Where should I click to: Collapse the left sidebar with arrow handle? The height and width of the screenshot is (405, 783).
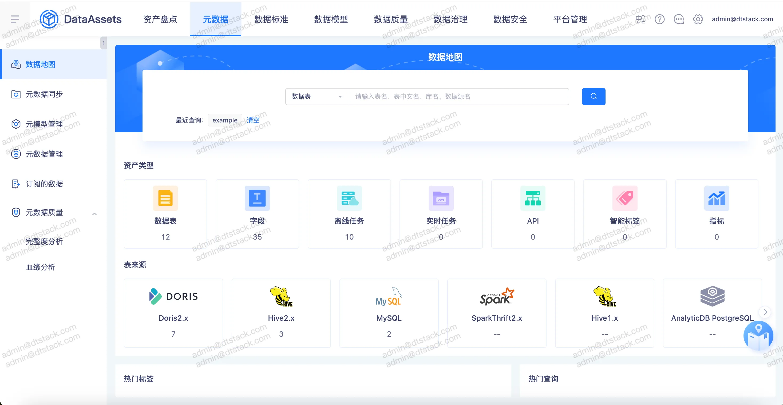(103, 43)
